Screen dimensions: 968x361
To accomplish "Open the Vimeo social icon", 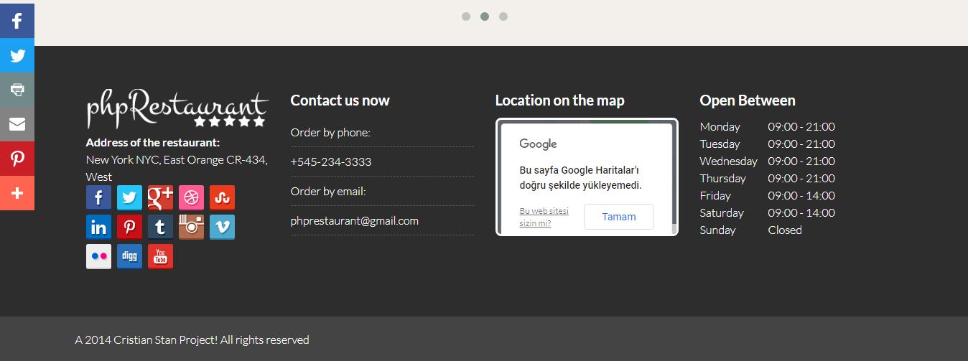I will coord(222,227).
